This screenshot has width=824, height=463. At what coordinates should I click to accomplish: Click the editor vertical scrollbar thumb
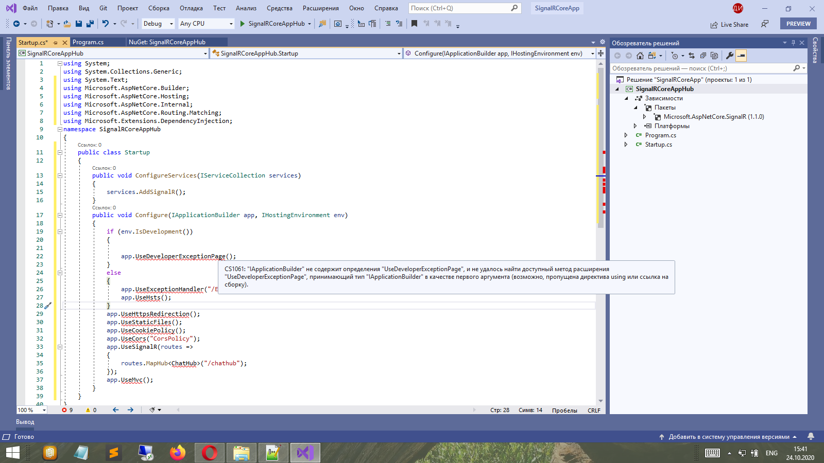click(x=600, y=149)
